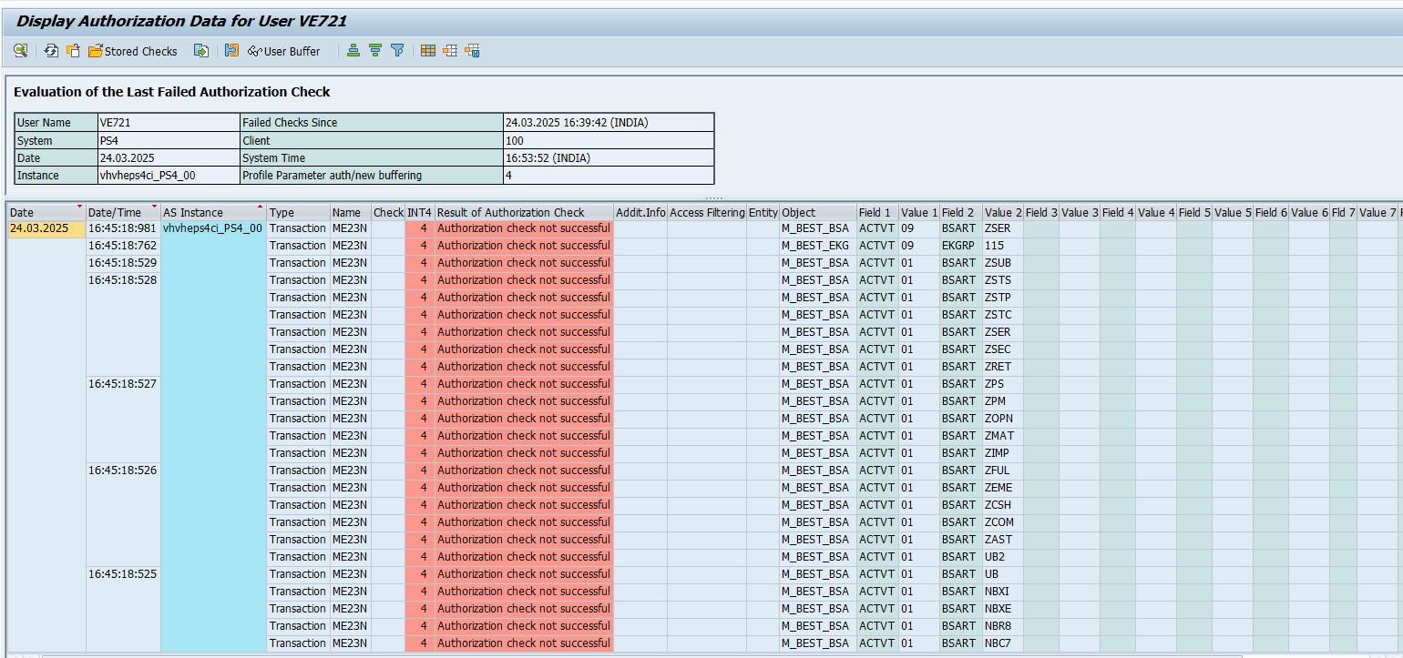Click the Date/Time column header
Image resolution: width=1403 pixels, height=658 pixels.
click(x=114, y=212)
